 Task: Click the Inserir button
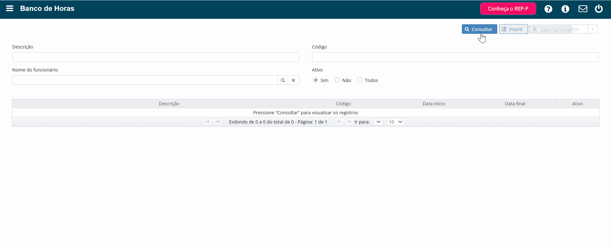click(x=513, y=29)
